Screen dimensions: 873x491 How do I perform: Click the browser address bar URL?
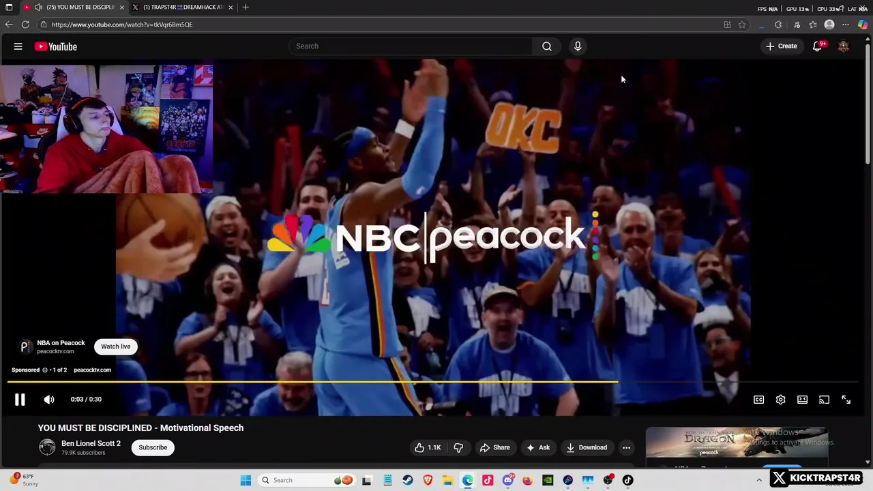[122, 25]
